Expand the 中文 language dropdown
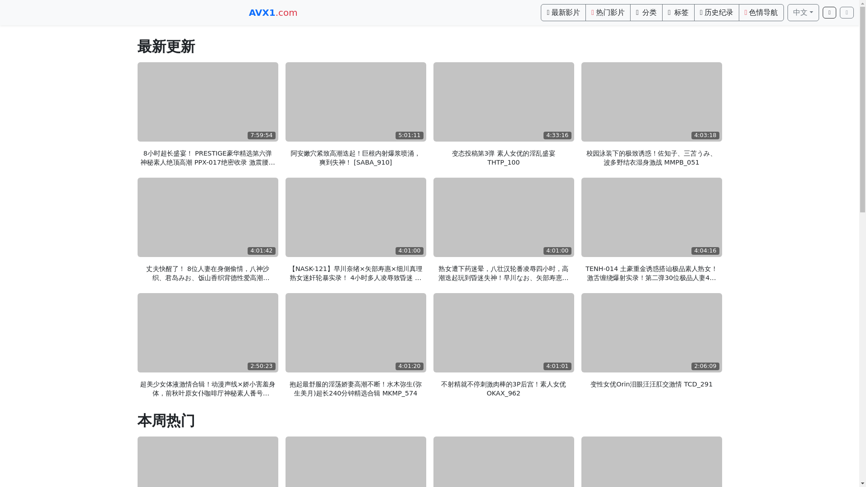866x487 pixels. point(803,13)
